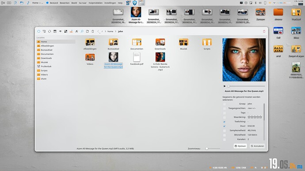Viewport: 305px width, 171px height.
Task: Select the Facebook.pdf file icon
Action: pyautogui.click(x=137, y=57)
